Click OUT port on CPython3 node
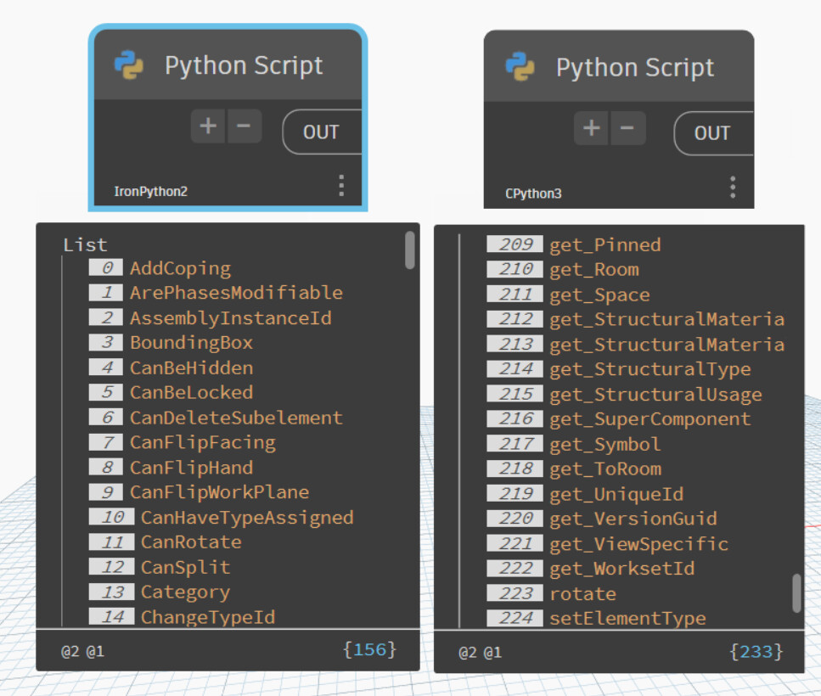 711,133
